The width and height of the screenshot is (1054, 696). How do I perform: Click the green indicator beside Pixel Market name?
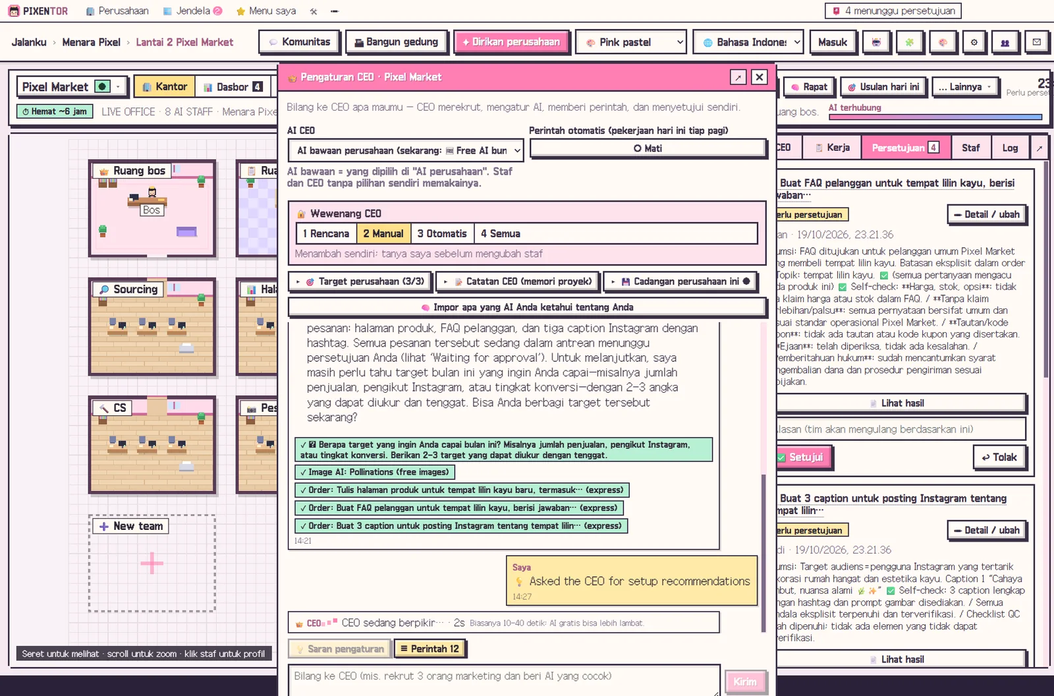coord(102,86)
